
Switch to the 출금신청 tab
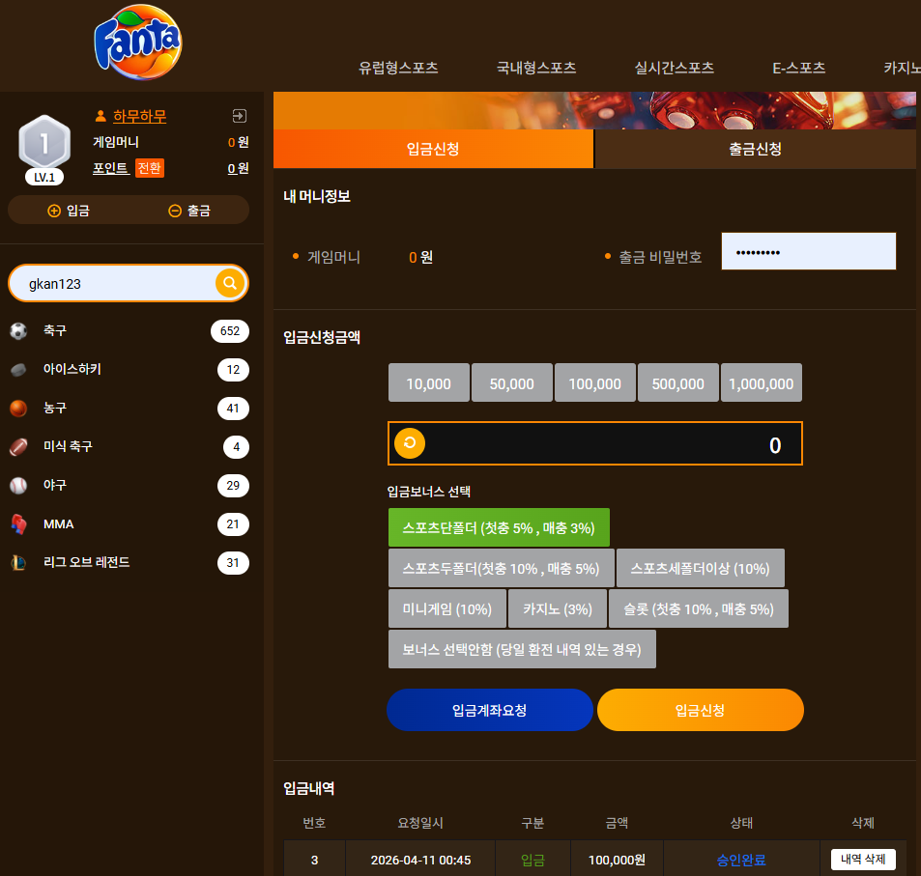(756, 149)
